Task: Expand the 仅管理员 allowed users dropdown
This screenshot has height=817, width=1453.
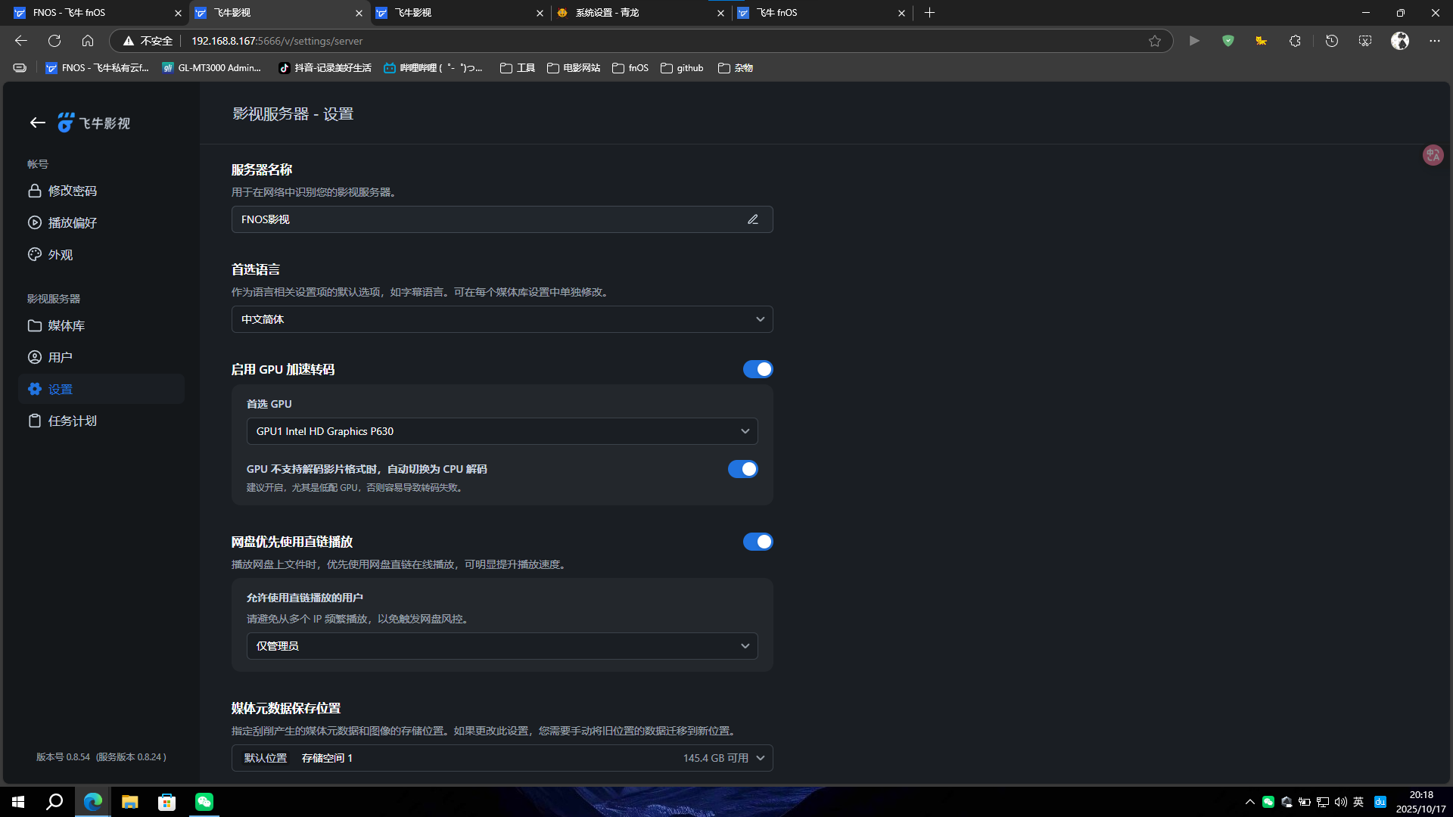Action: [502, 646]
